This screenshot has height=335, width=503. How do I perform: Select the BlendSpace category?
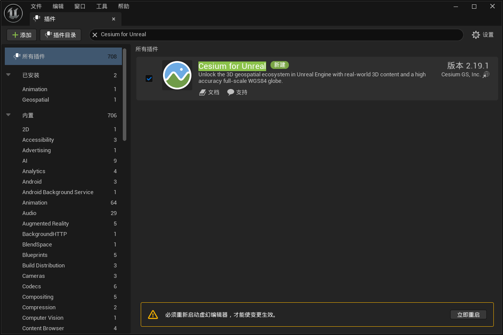tap(63, 244)
